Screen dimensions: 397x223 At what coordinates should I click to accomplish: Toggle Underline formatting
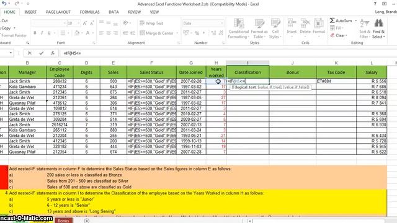click(49, 33)
